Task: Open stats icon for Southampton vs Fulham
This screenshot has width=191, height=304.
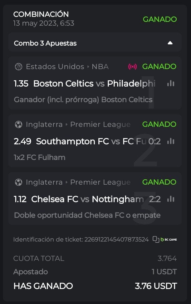Action: (x=171, y=141)
